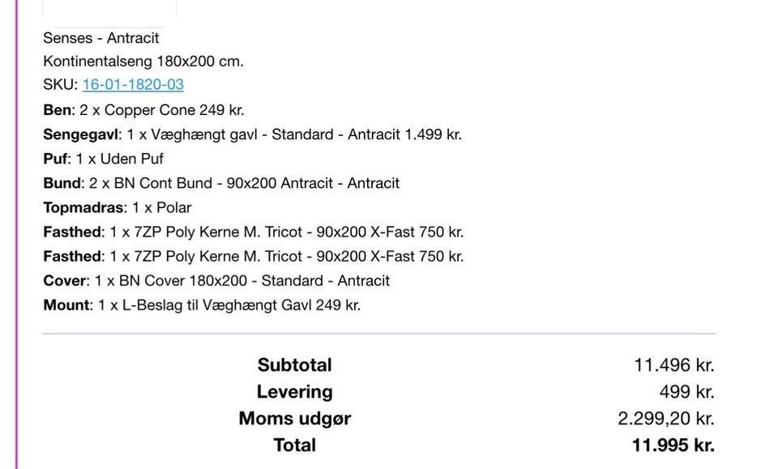The image size is (778, 469).
Task: Click the Topmadras Polar line
Action: [118, 207]
